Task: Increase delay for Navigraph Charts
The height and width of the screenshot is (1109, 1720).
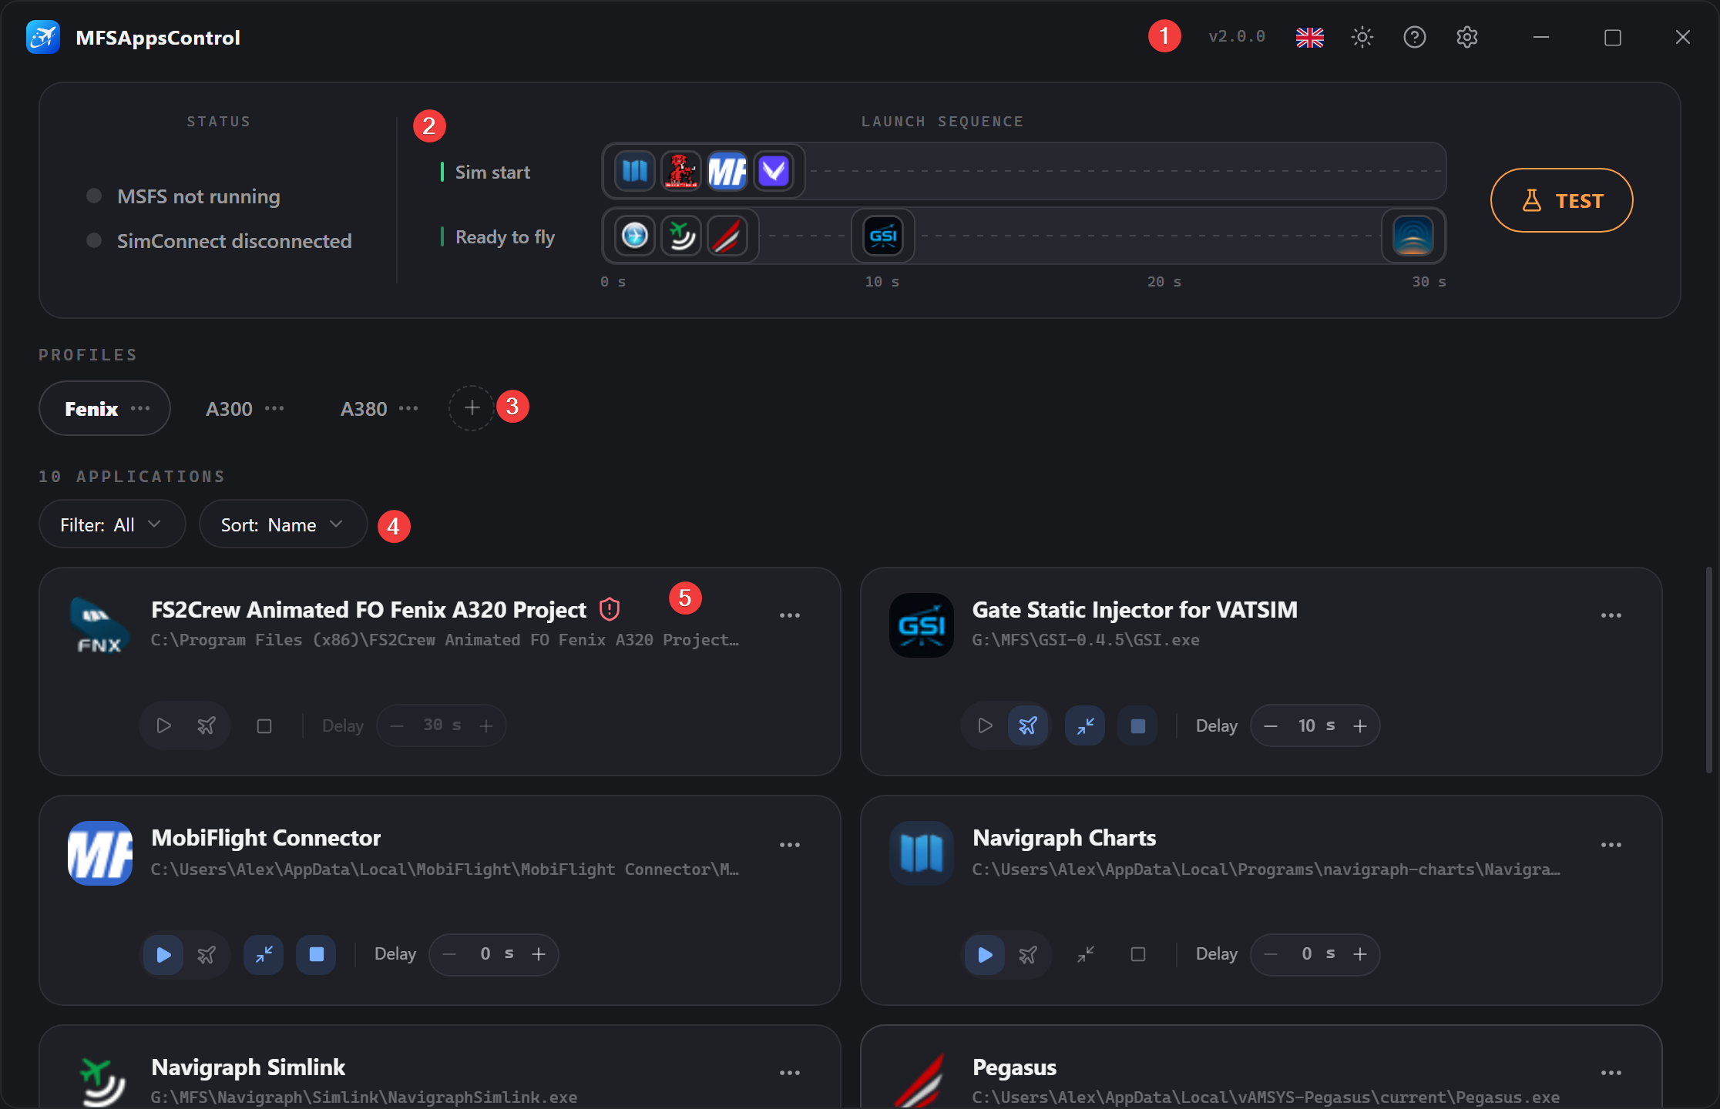Action: pyautogui.click(x=1360, y=954)
